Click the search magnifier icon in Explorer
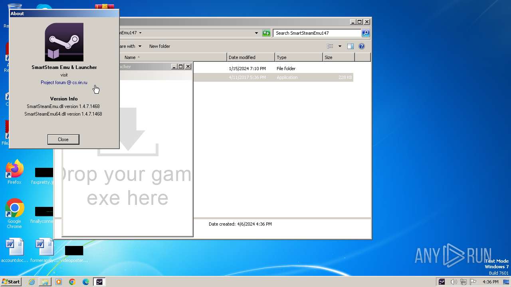Screen dimensions: 511x287 366,33
